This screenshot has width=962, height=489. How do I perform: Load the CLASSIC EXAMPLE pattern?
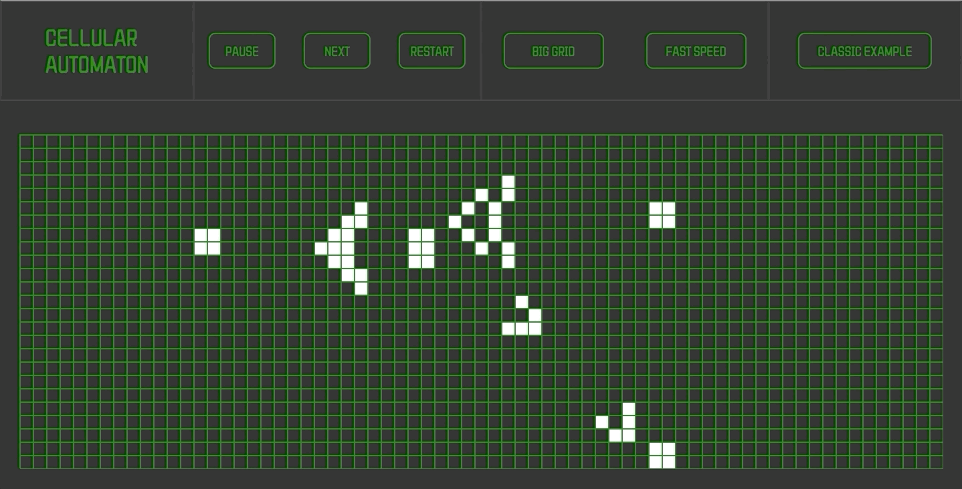pyautogui.click(x=864, y=51)
